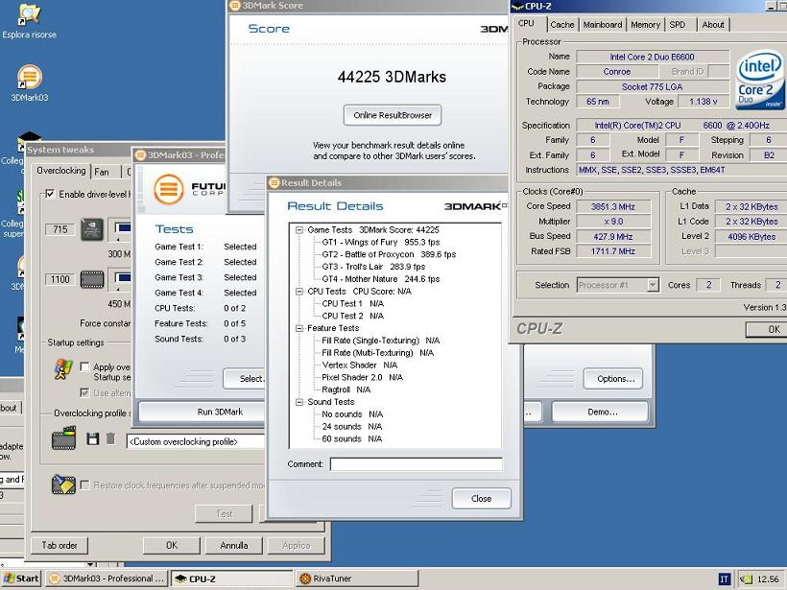Collapse the Sound Tests tree node

[299, 402]
